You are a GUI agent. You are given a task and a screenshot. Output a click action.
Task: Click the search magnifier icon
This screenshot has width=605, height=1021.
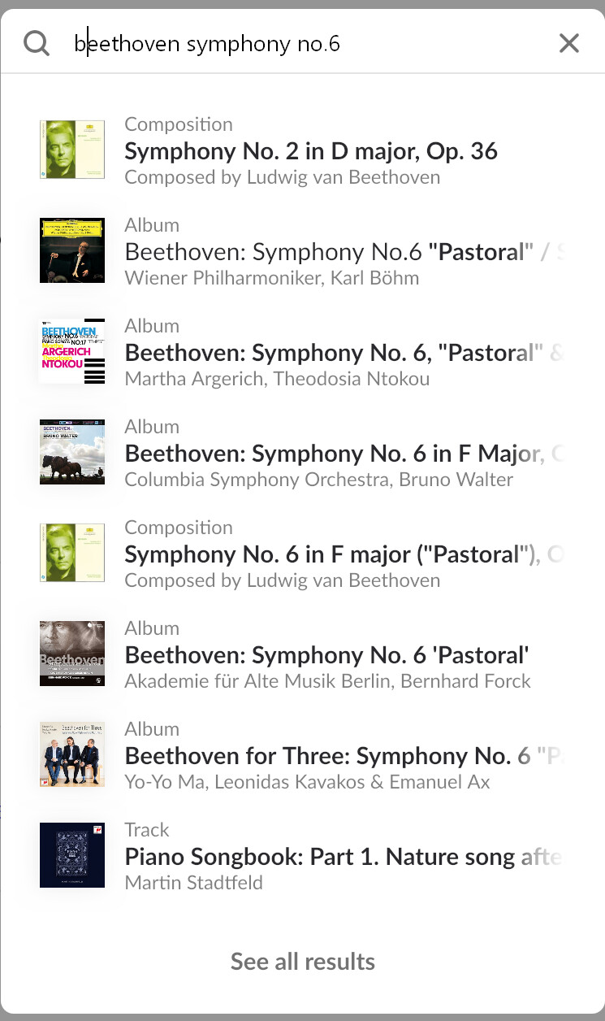tap(37, 43)
